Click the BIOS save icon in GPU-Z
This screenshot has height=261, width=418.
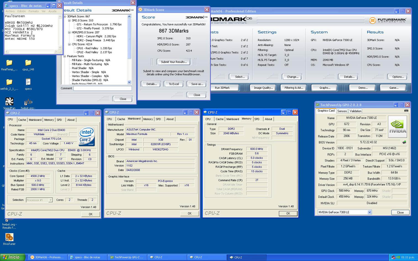[x=404, y=142]
